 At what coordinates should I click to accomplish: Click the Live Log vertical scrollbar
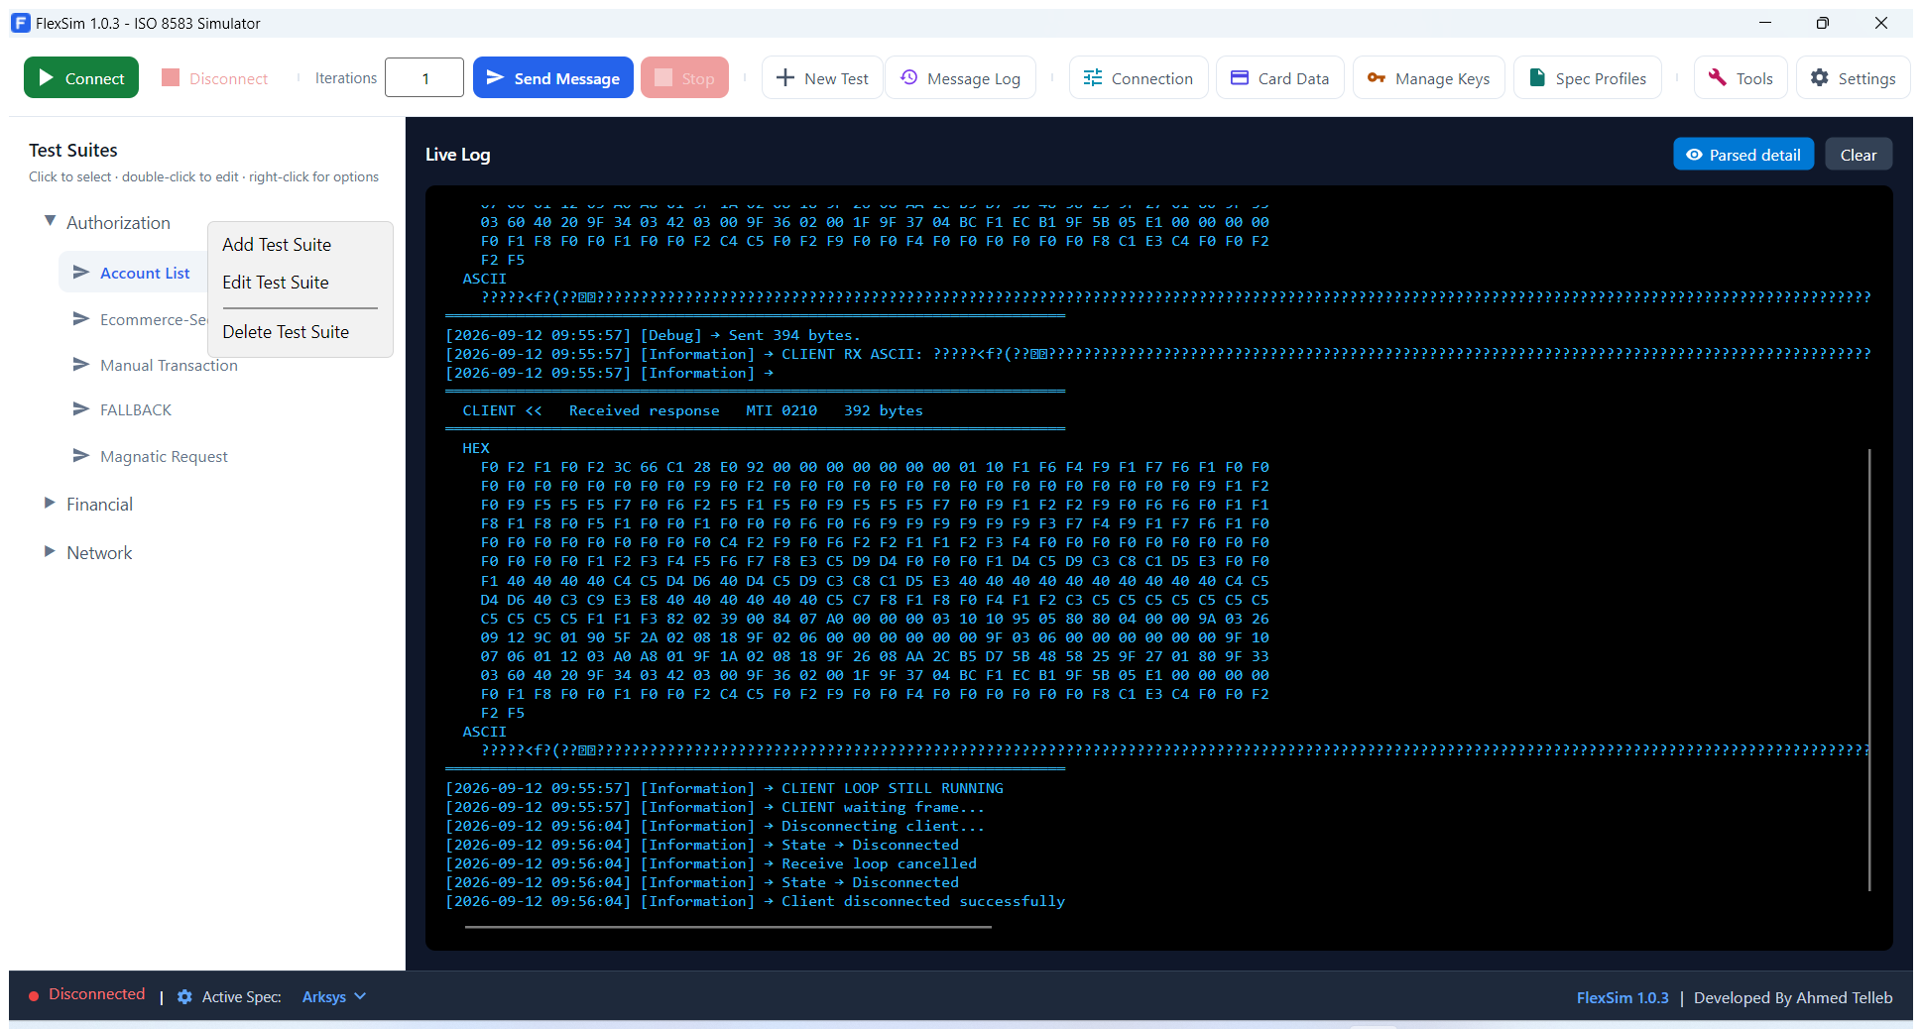(1869, 669)
